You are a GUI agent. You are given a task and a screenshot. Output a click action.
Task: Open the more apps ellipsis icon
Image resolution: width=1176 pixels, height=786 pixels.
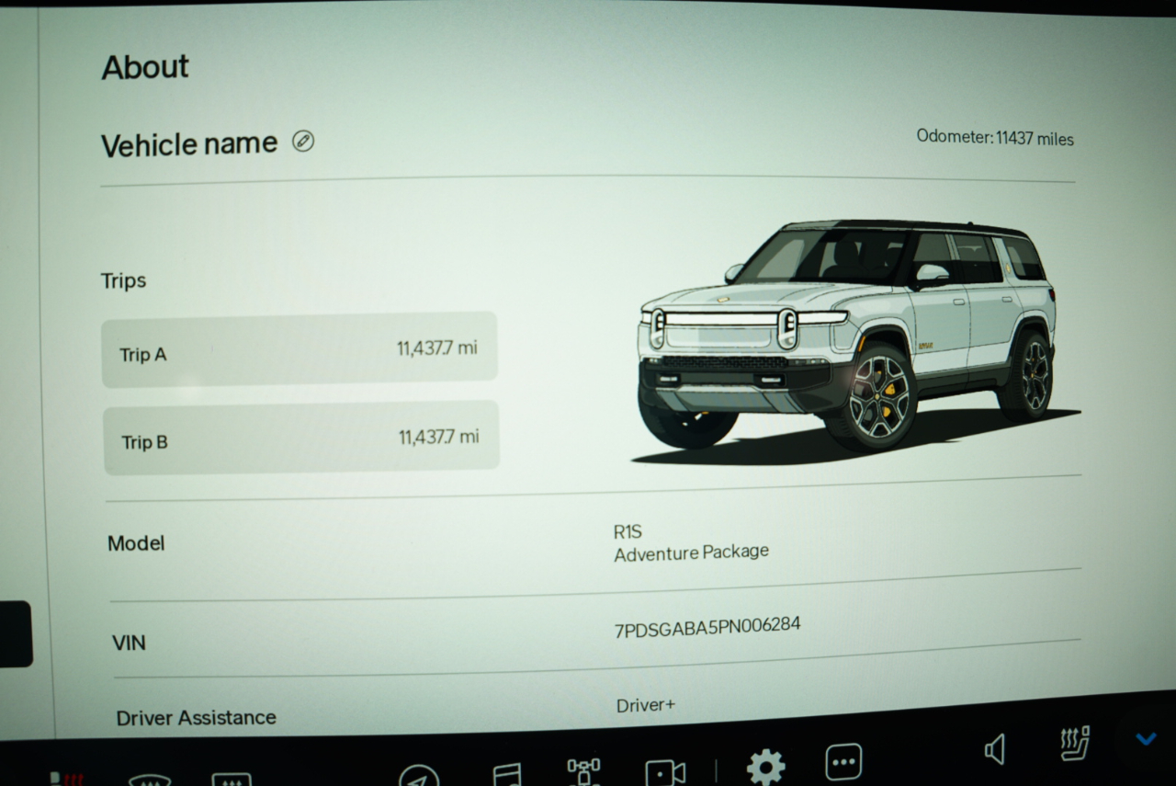coord(843,762)
